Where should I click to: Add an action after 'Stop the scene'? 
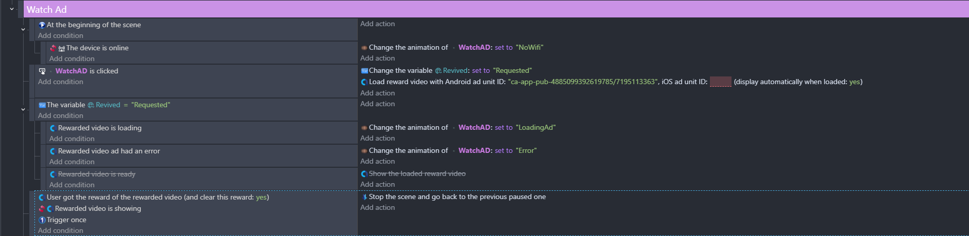378,208
